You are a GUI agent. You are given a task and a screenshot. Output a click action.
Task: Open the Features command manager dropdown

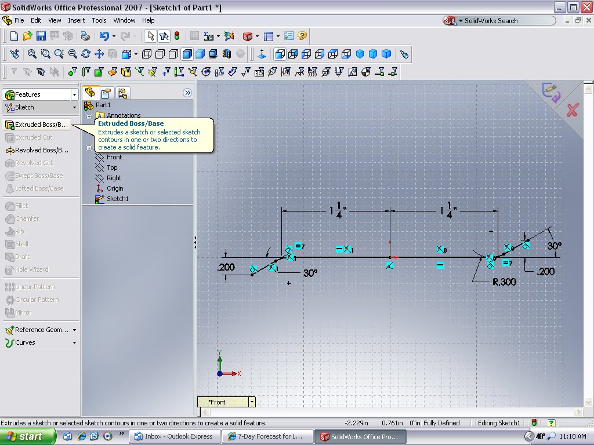(x=74, y=94)
